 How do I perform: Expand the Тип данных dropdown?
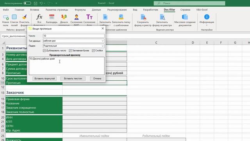pos(103,41)
